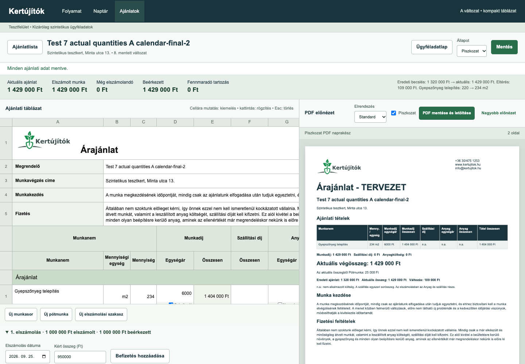525x364 pixels.
Task: Save the offer with Mentés
Action: click(504, 47)
